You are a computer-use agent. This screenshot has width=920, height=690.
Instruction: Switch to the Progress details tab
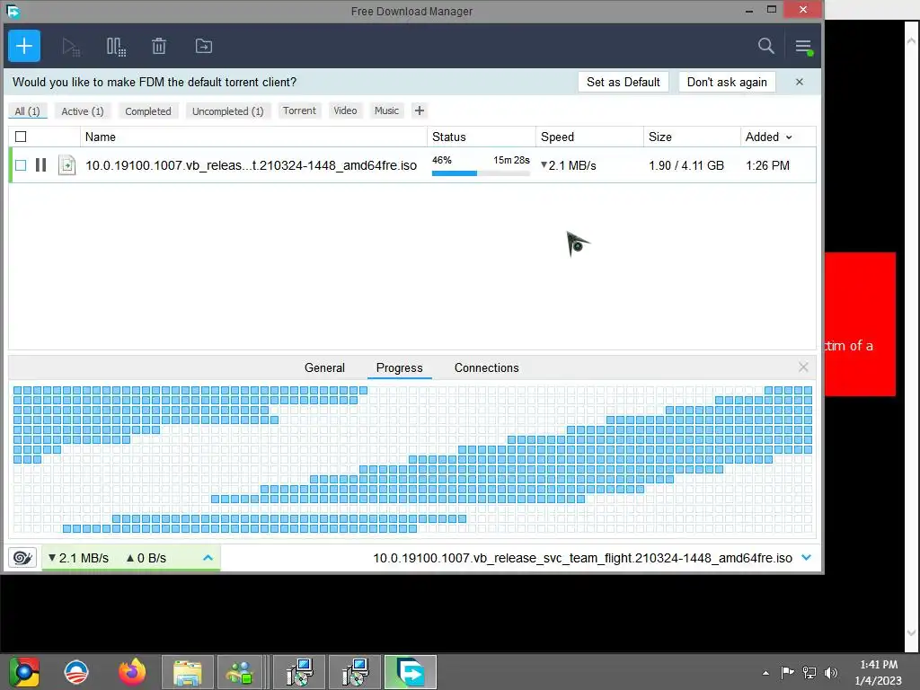tap(400, 367)
